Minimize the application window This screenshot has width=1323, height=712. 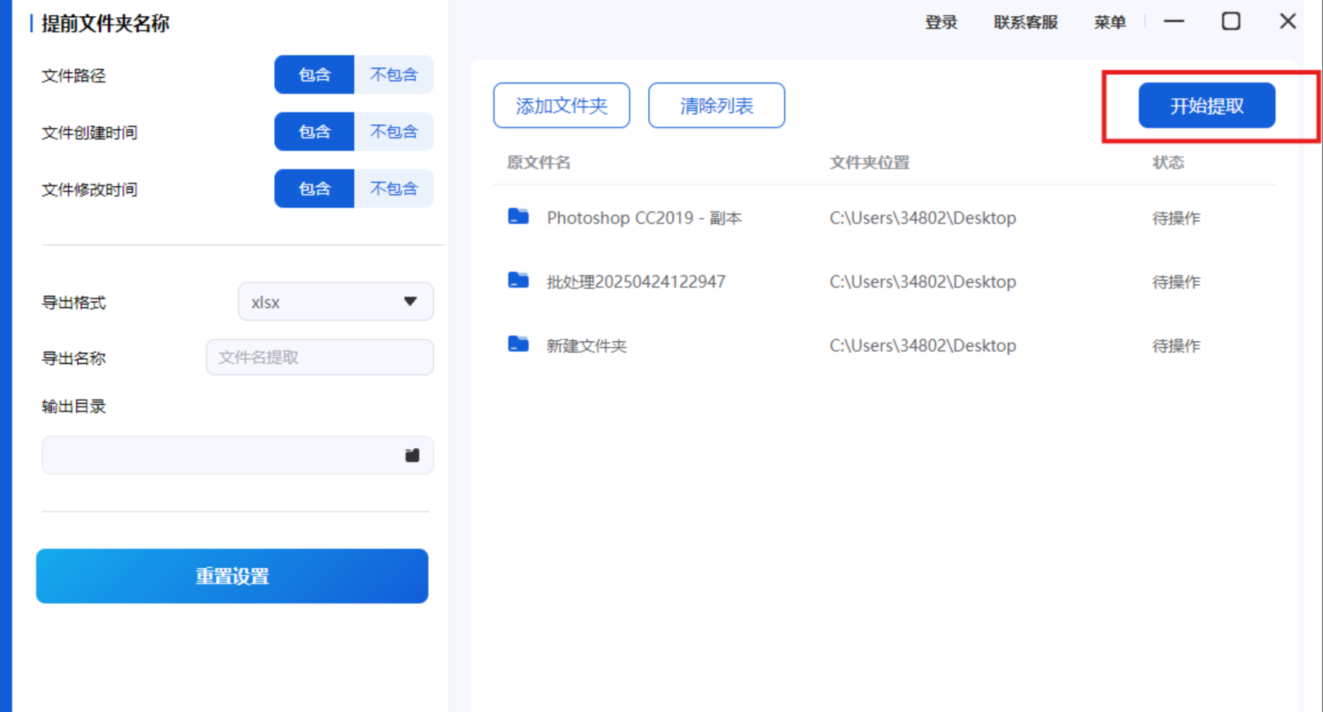pyautogui.click(x=1173, y=22)
